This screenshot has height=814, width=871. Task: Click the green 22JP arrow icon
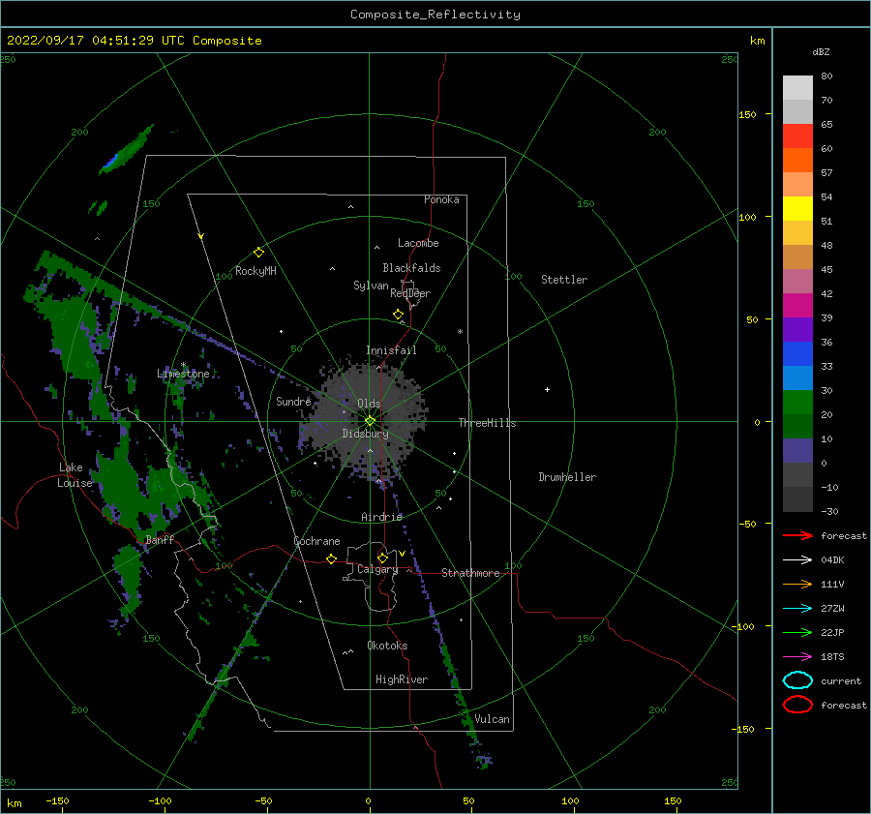797,632
